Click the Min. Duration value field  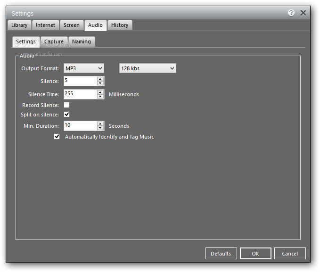[81, 126]
